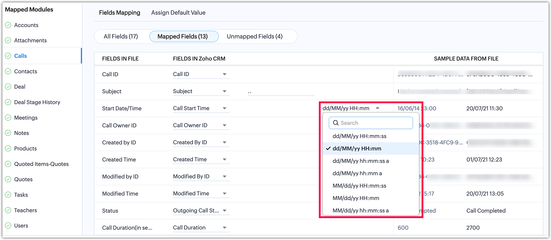Click the check circle icon beside Users
This screenshot has width=551, height=240.
click(8, 226)
